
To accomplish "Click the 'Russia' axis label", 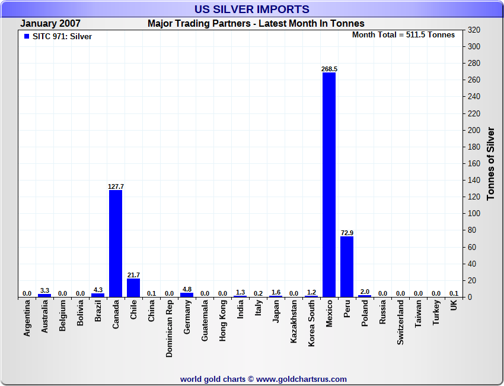I will coord(382,312).
